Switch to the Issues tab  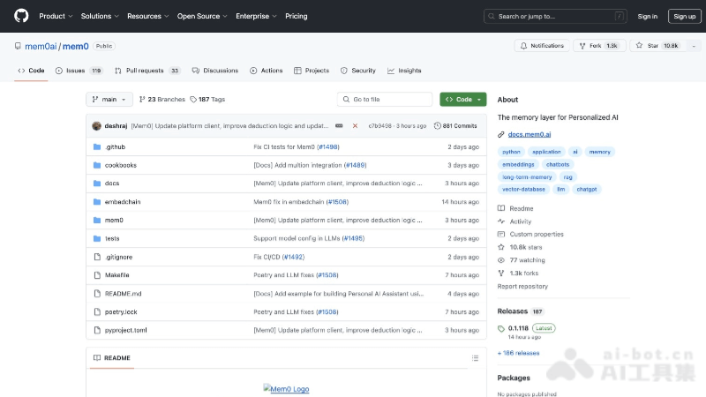click(x=79, y=71)
